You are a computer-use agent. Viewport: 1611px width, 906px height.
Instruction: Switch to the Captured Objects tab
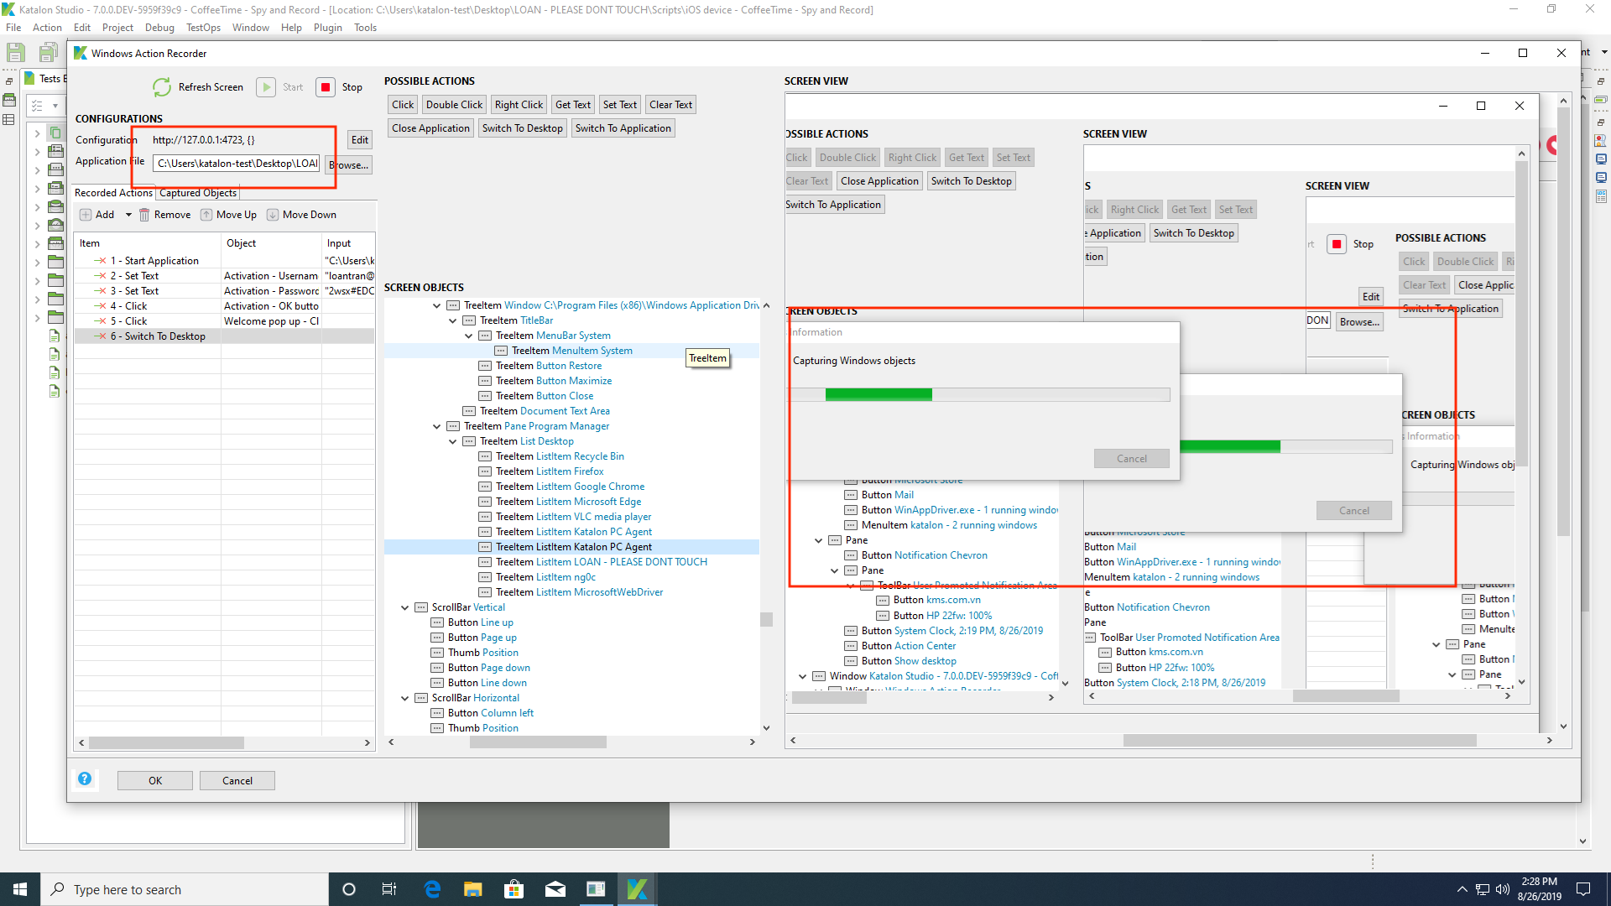point(197,193)
